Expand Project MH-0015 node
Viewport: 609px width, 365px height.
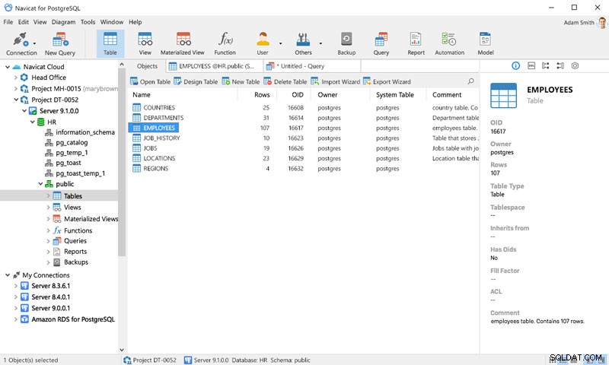click(15, 89)
